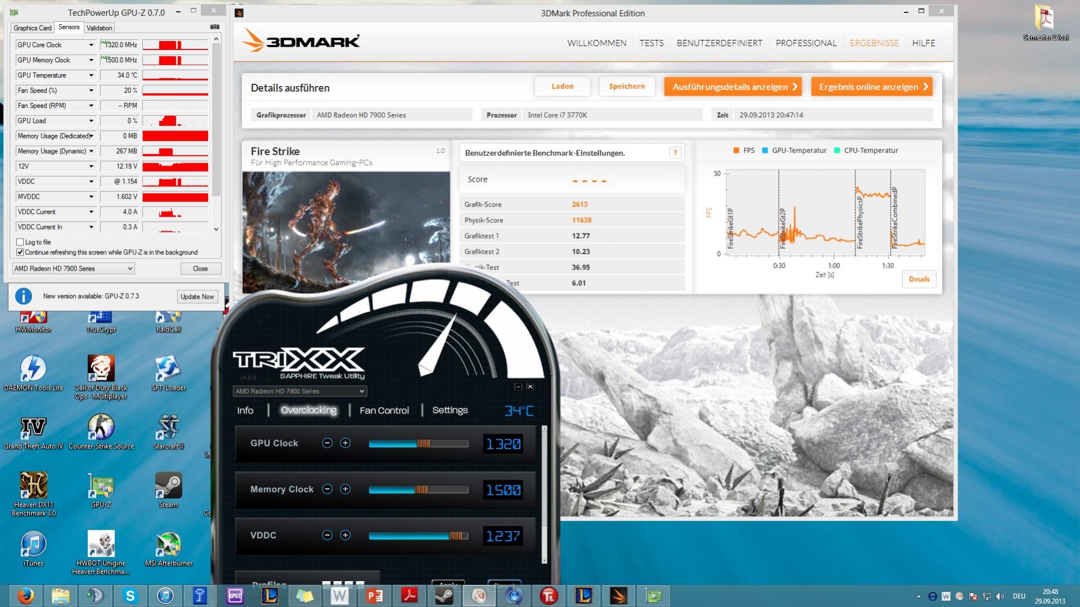Launch the Steam desktop shortcut
Viewport: 1080px width, 607px height.
(x=168, y=490)
